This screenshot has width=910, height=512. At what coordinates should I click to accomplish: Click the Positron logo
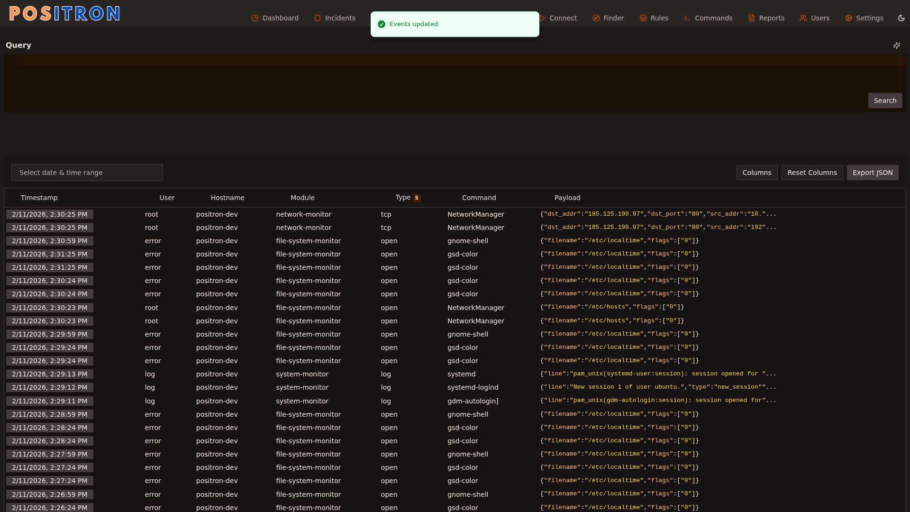click(x=64, y=13)
